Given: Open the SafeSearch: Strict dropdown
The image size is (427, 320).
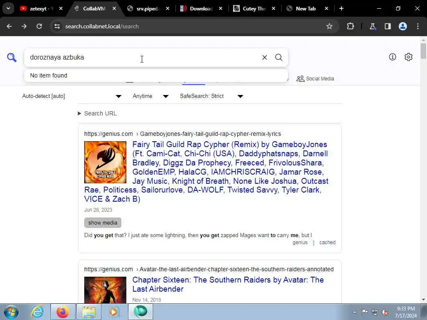Looking at the screenshot, I should pyautogui.click(x=211, y=96).
